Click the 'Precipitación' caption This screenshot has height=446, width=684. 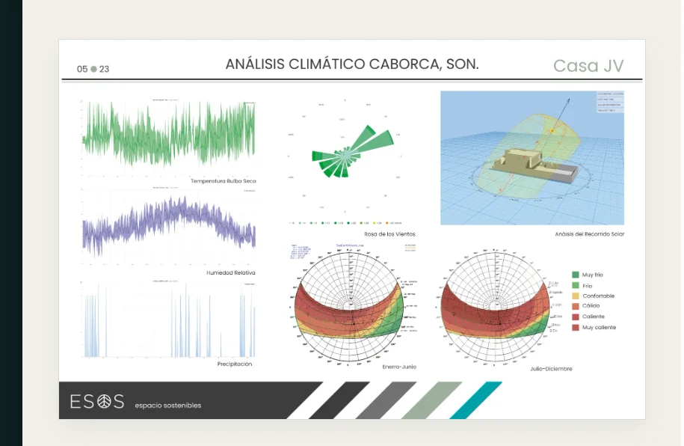(235, 364)
